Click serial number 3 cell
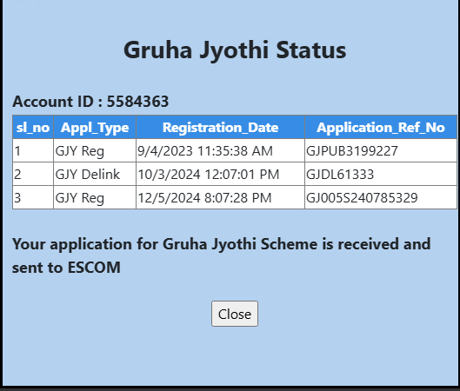Viewport: 460px width, 391px height. [x=33, y=197]
